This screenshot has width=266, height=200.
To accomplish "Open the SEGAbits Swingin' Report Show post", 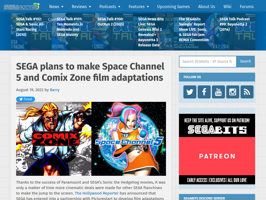I will coord(194,32).
